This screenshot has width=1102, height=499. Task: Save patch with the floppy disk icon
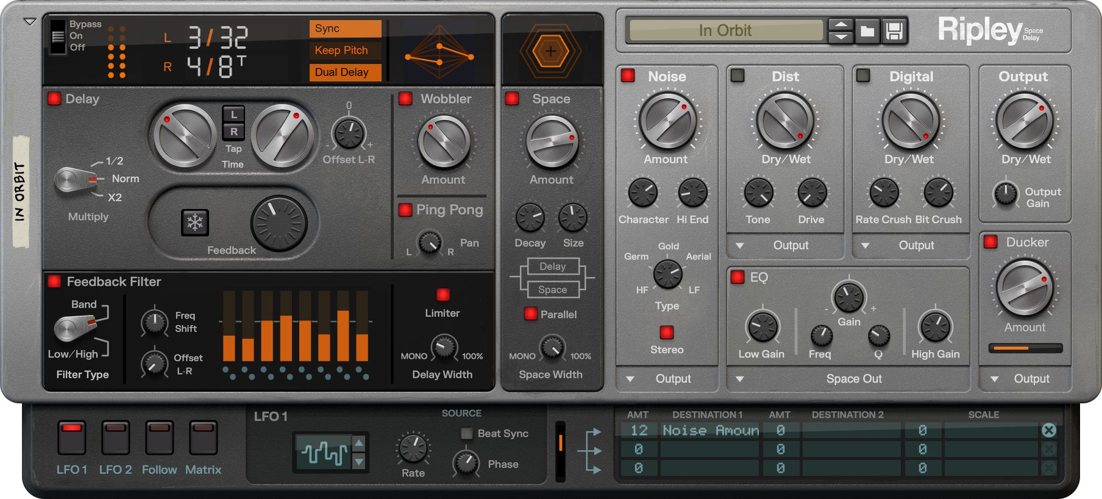point(894,30)
